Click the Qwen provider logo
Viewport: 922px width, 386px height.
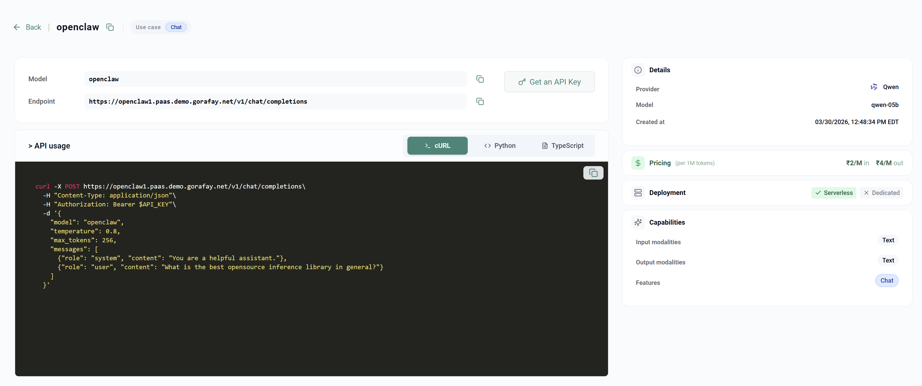point(874,87)
